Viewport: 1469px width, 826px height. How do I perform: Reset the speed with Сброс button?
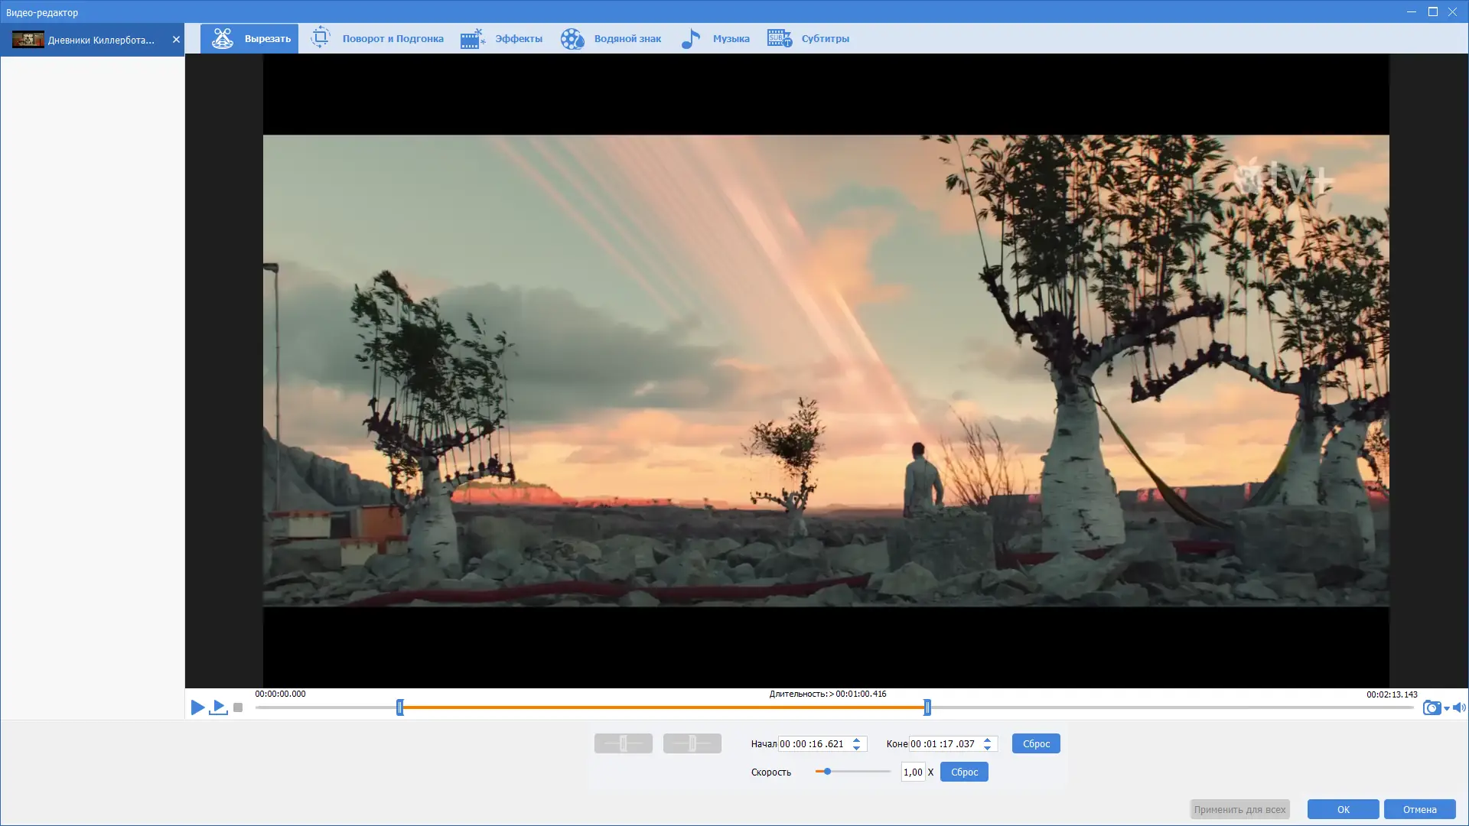click(x=964, y=772)
